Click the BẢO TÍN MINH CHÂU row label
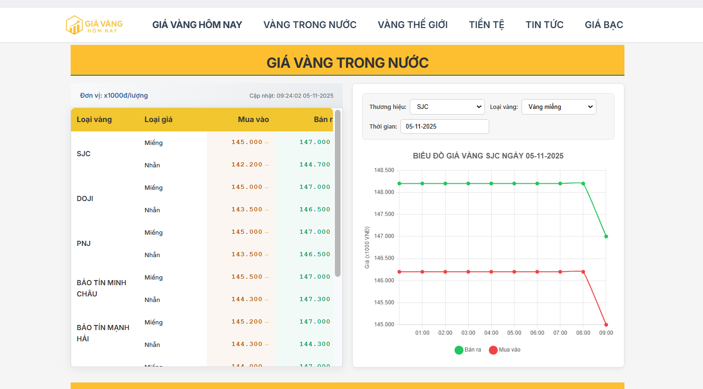The image size is (703, 389). [102, 288]
